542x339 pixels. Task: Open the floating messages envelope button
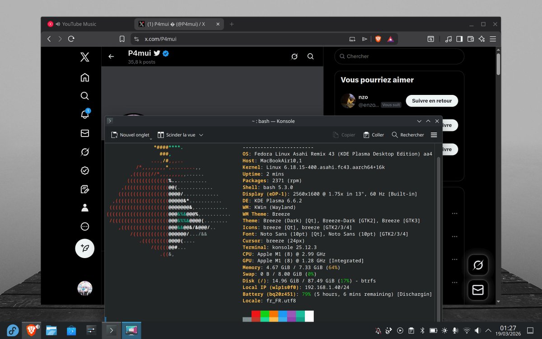click(478, 289)
